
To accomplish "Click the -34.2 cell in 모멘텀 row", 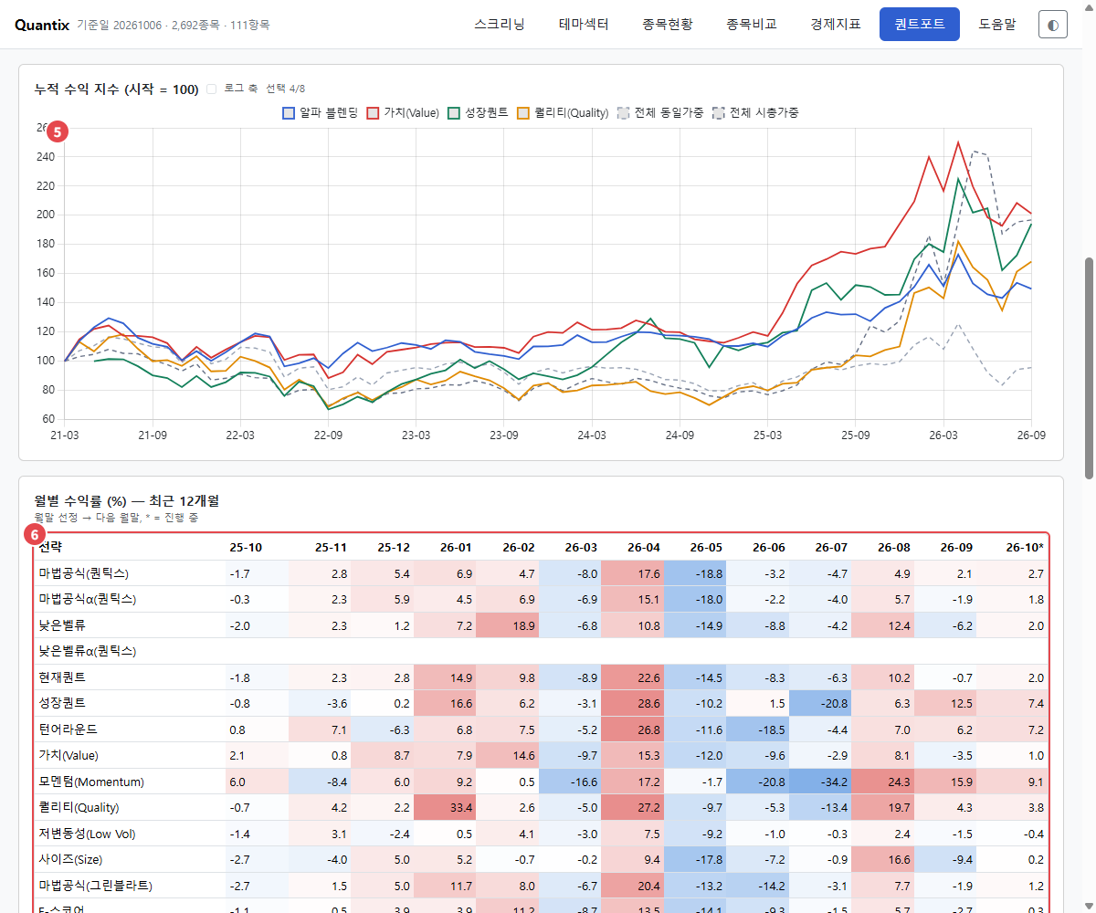I will coord(820,782).
